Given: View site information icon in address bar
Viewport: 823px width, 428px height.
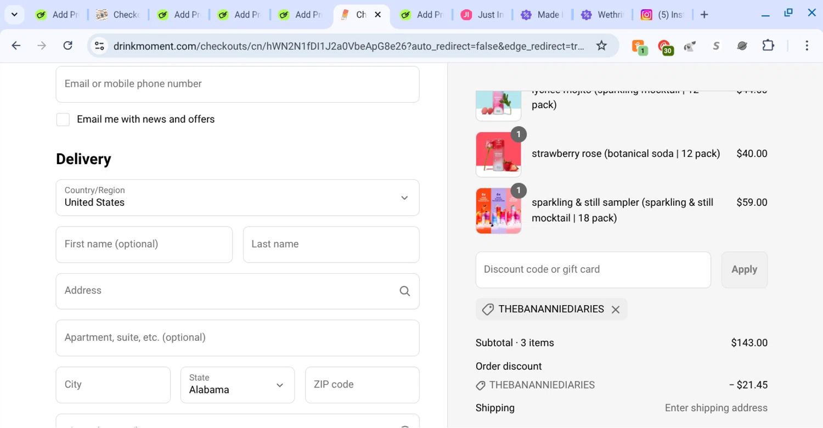Looking at the screenshot, I should coord(99,46).
